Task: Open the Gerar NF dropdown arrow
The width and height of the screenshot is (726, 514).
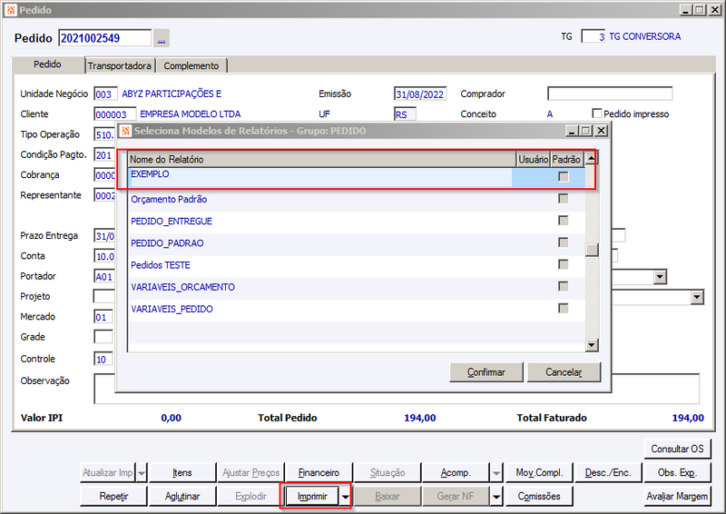Action: click(496, 497)
